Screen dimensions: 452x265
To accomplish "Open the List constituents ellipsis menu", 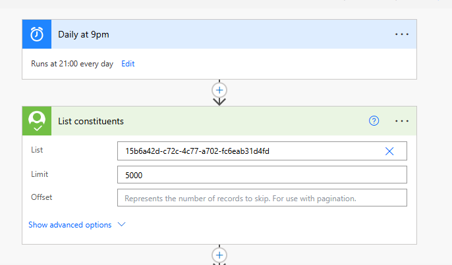I will tap(402, 121).
